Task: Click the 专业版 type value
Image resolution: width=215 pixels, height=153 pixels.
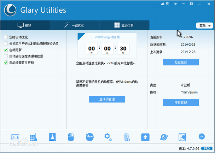Action: (185, 85)
